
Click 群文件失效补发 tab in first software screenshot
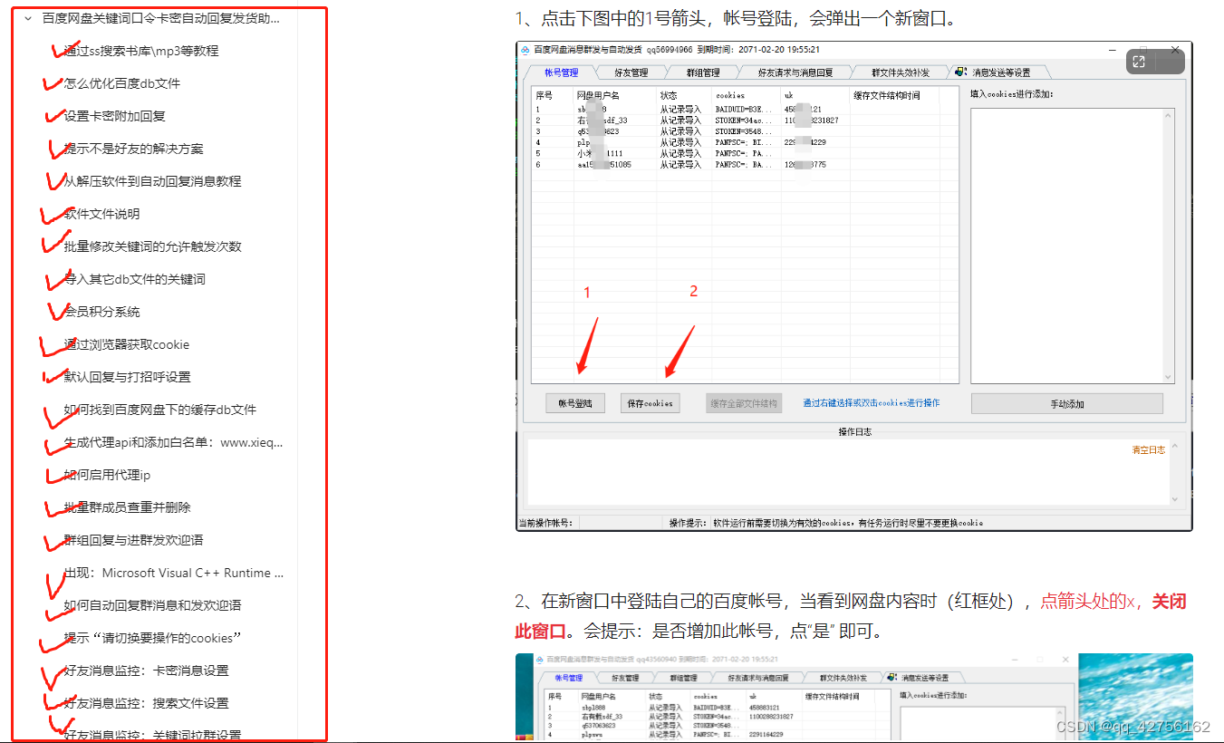pos(901,72)
